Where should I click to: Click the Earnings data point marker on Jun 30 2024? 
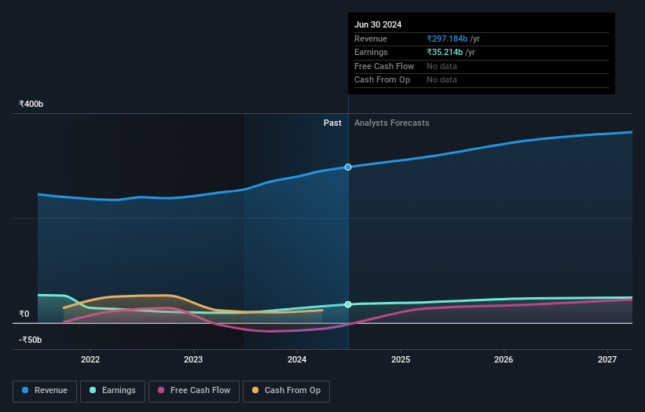coord(348,304)
